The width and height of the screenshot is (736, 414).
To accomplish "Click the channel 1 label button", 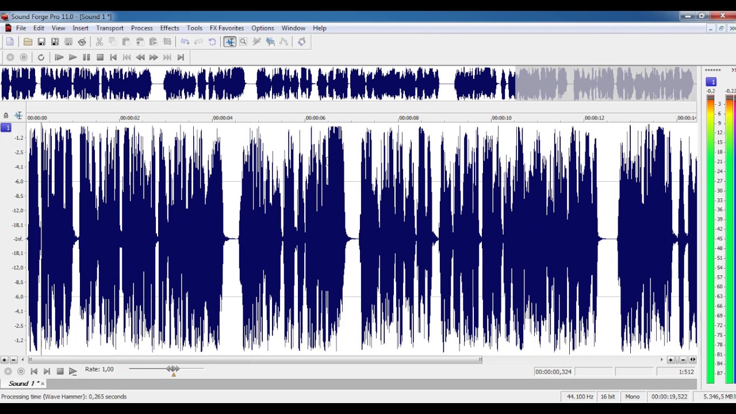I will pos(6,128).
